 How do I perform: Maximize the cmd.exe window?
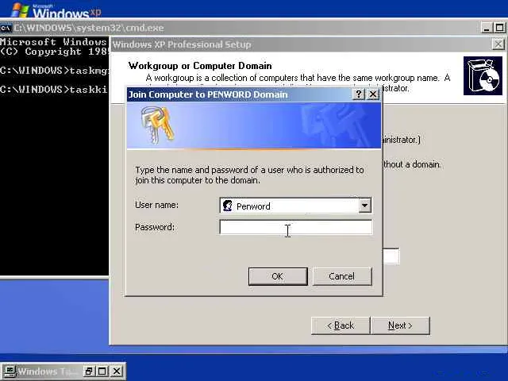coord(499,28)
